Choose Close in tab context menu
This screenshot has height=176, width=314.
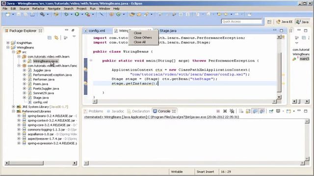coord(137,33)
